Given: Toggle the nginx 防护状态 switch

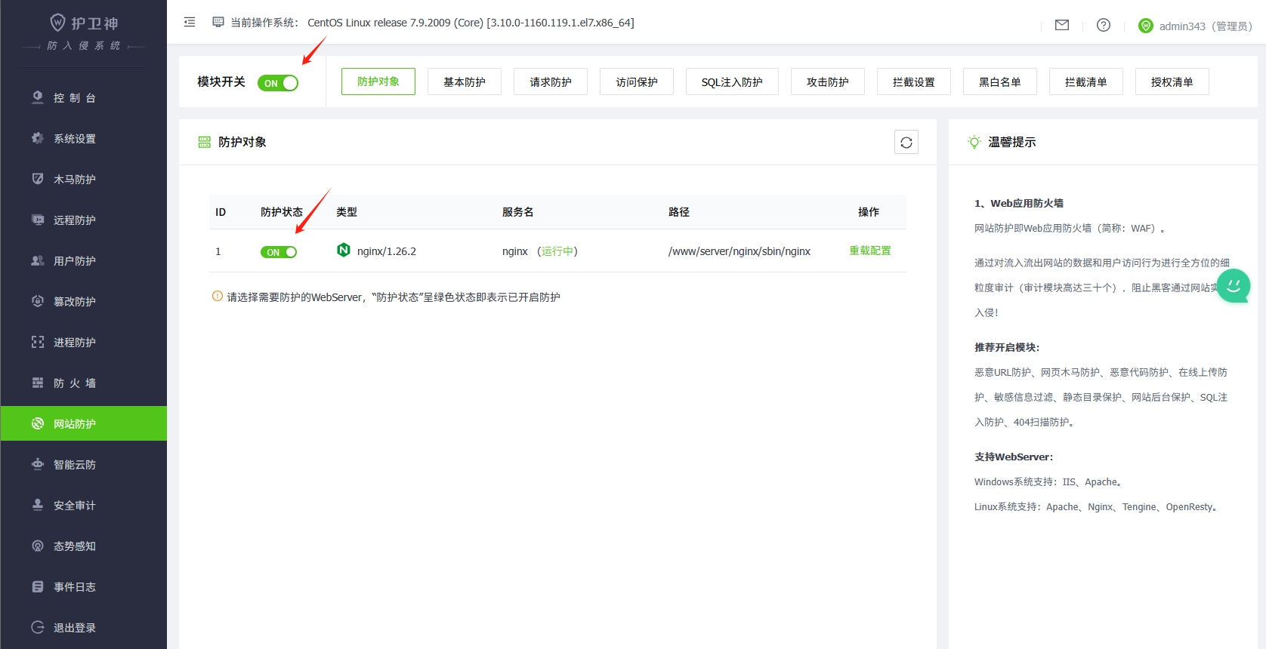Looking at the screenshot, I should click(279, 252).
